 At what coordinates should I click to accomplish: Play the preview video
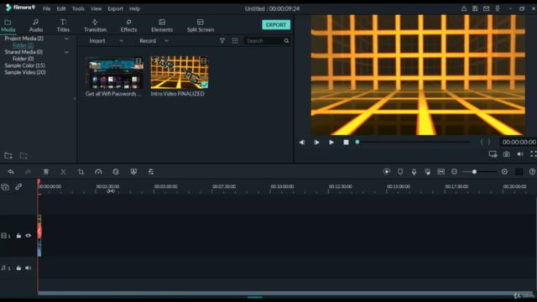tap(331, 142)
